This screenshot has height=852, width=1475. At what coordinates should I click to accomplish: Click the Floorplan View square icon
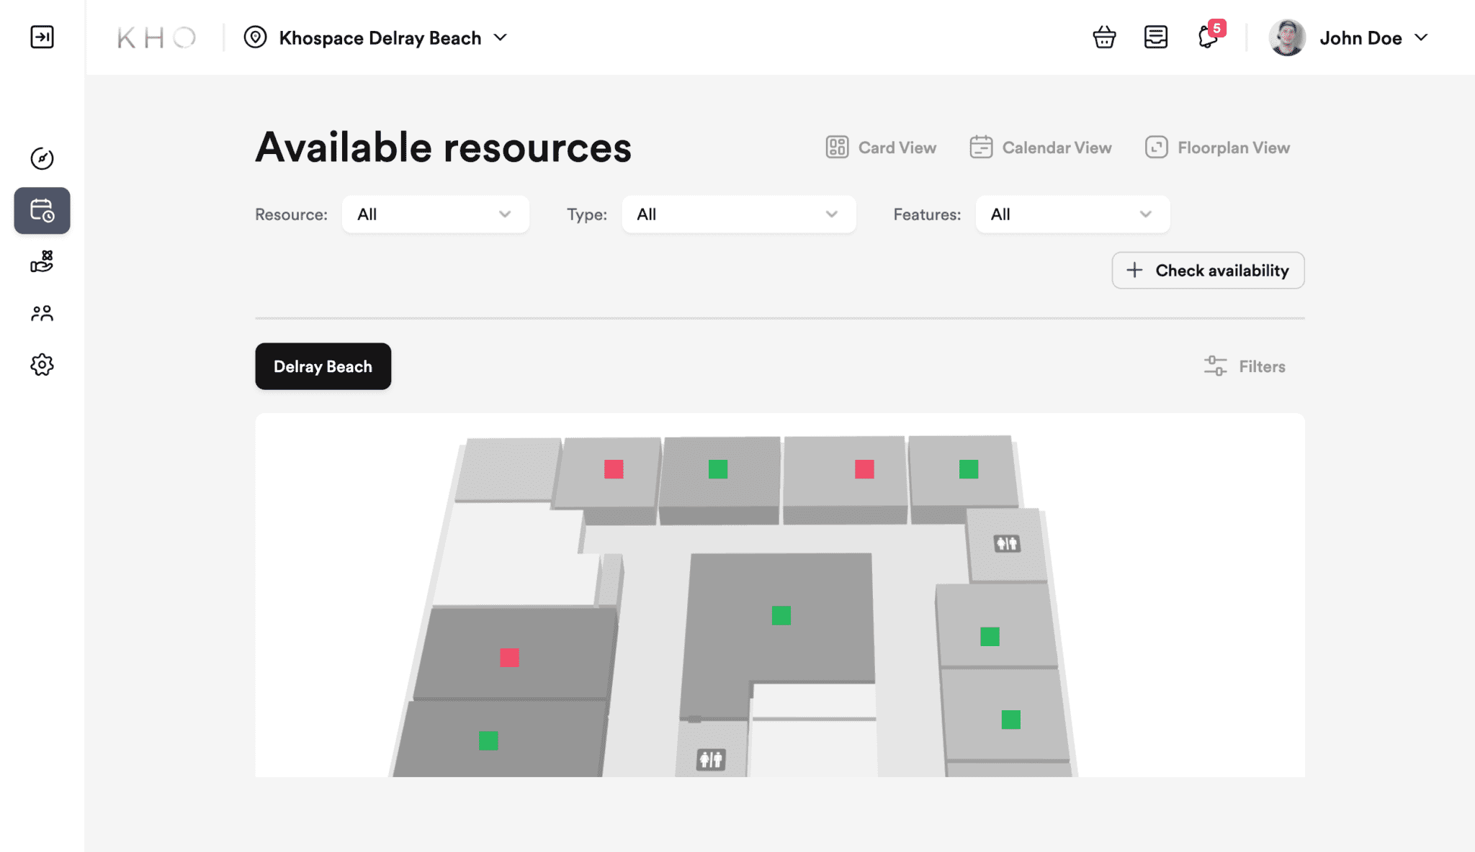1156,147
